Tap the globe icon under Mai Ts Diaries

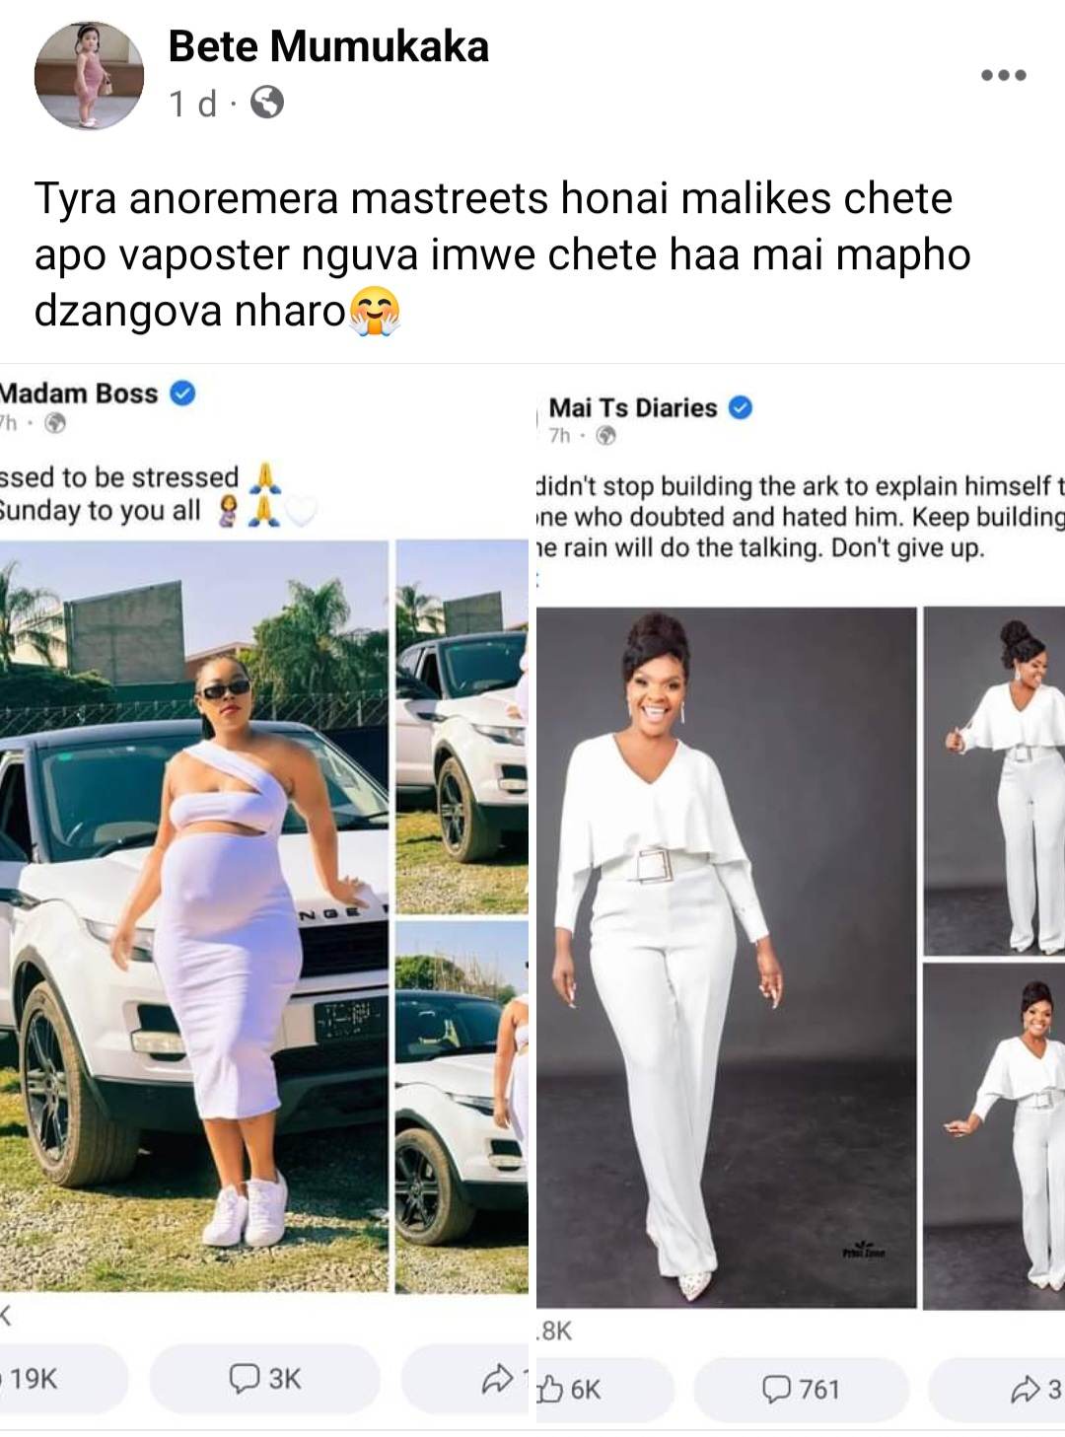click(606, 435)
